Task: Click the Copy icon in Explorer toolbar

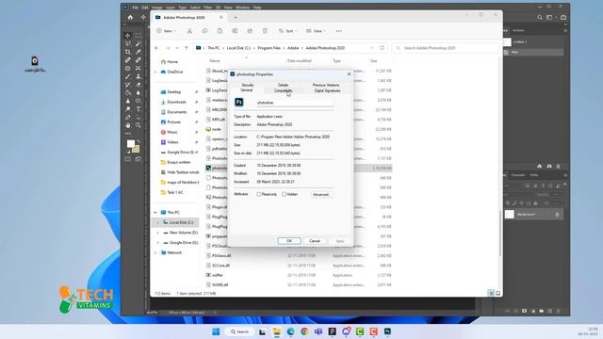Action: click(204, 31)
